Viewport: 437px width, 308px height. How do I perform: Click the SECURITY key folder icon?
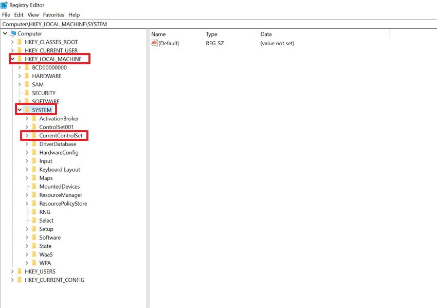[28, 93]
